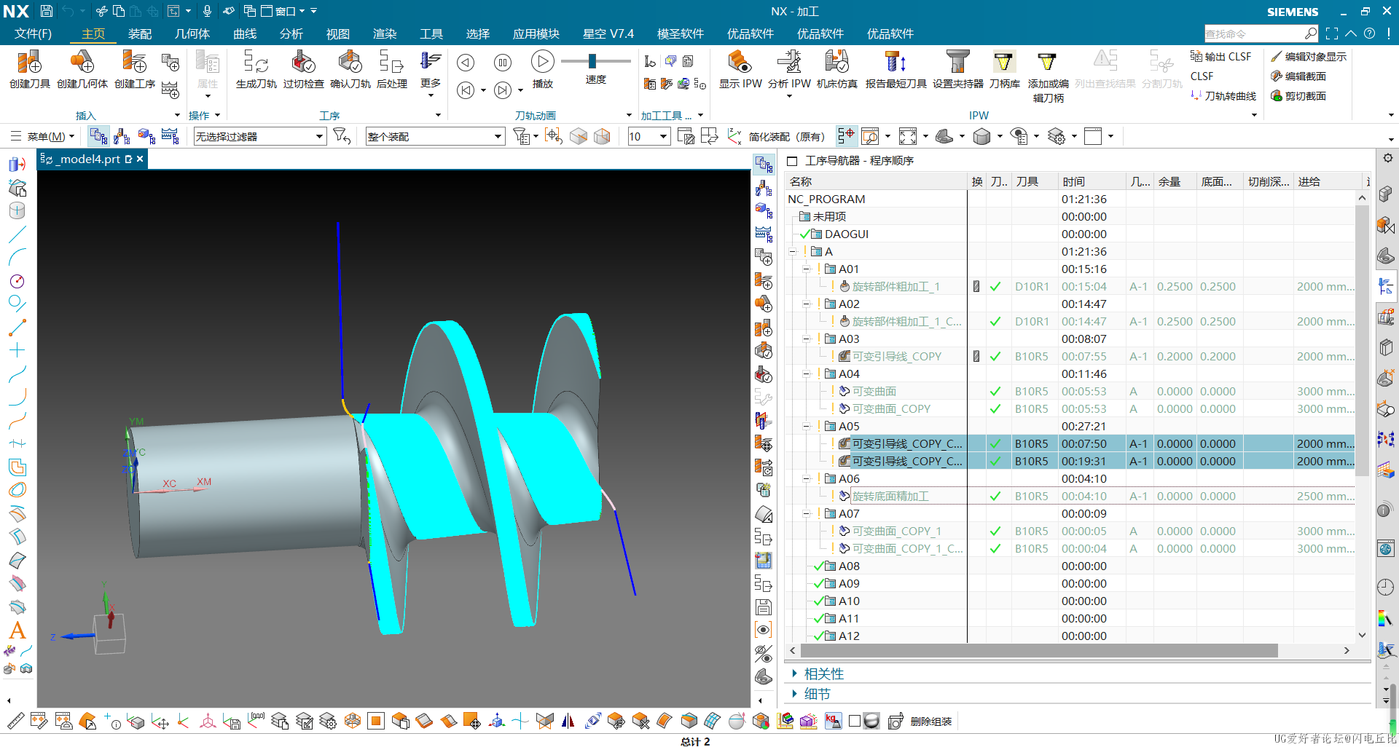The image size is (1399, 747).
Task: Toggle check mark on A12 group
Action: [819, 636]
